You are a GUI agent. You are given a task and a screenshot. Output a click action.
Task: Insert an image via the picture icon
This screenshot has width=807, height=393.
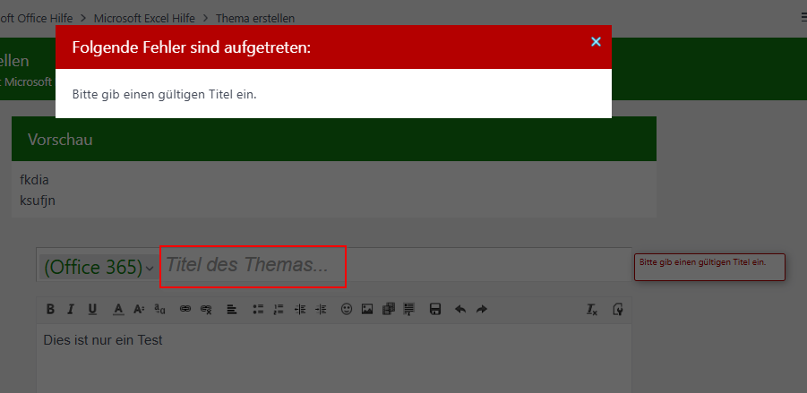[x=367, y=309]
